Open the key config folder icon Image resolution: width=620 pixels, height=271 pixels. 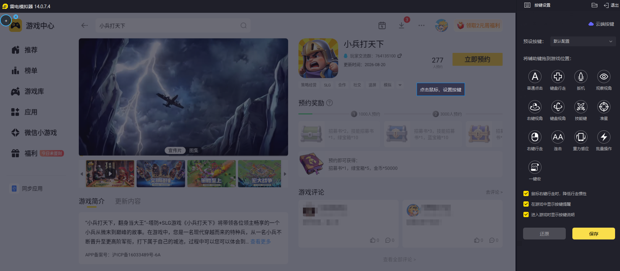coord(594,5)
